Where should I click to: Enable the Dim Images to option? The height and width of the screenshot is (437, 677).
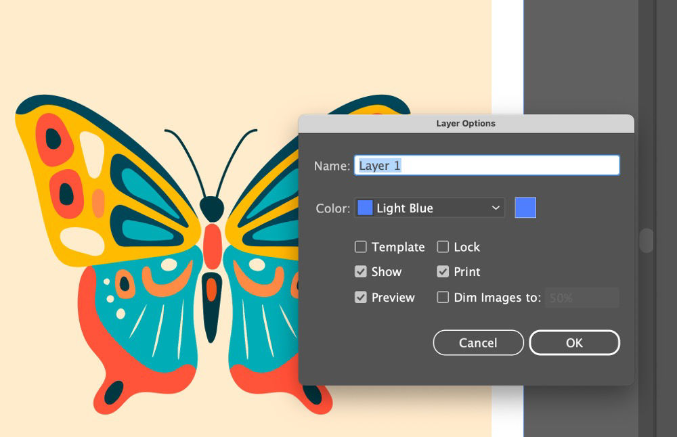tap(443, 296)
